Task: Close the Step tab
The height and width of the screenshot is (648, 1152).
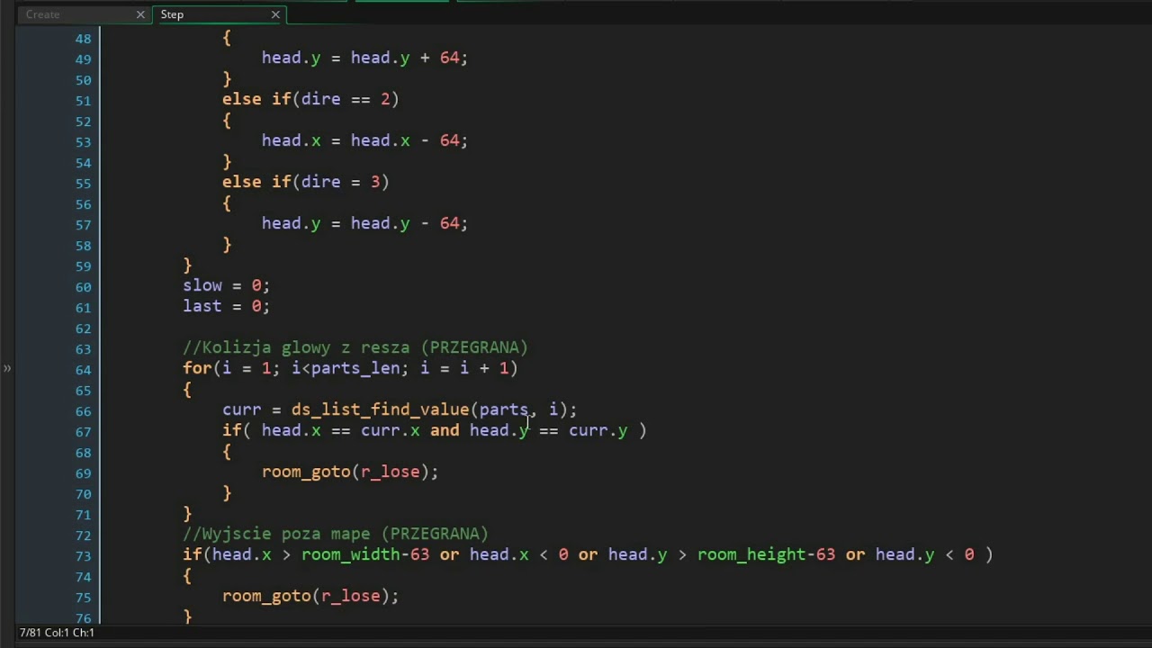Action: click(x=275, y=14)
